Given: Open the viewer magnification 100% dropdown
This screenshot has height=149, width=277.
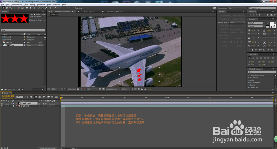Looking at the screenshot, I should click(55, 89).
